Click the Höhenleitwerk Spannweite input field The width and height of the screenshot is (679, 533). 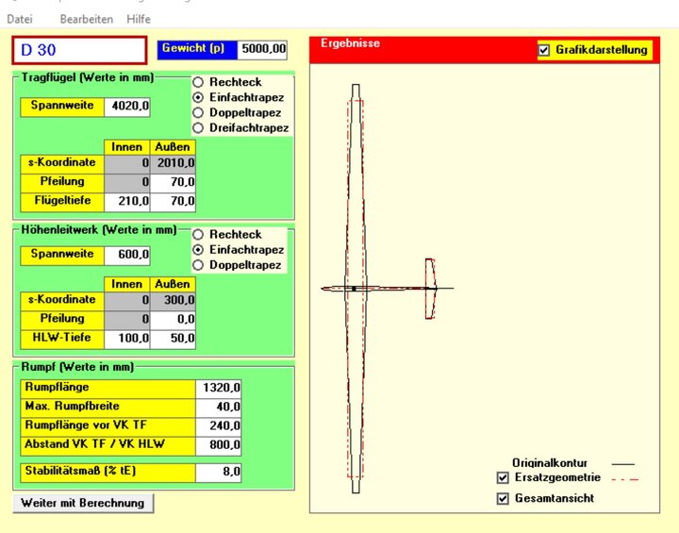click(126, 256)
